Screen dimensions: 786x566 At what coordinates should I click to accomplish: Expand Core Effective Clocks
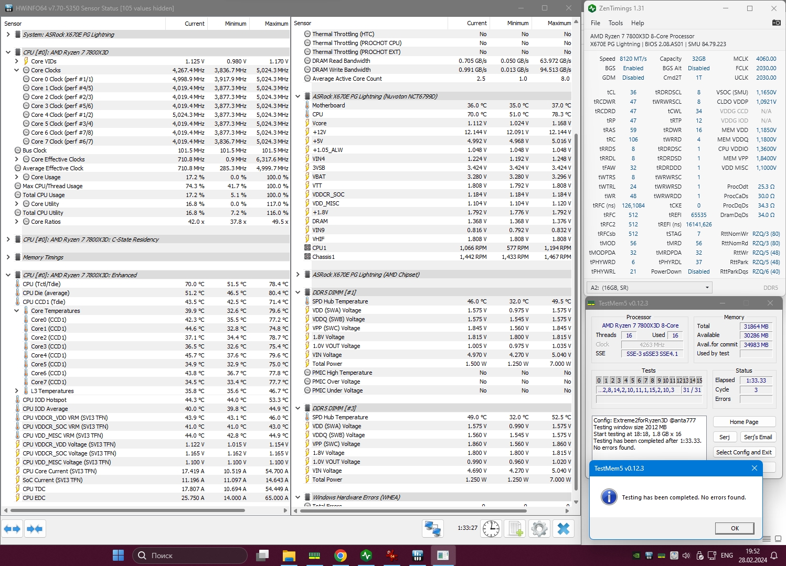16,159
